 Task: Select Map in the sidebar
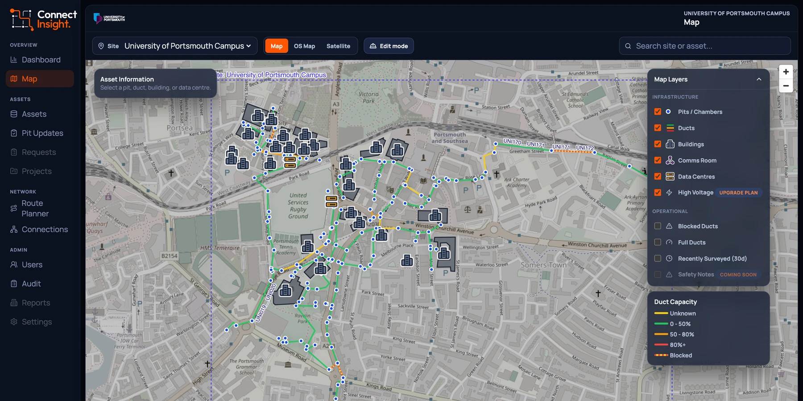tap(40, 79)
